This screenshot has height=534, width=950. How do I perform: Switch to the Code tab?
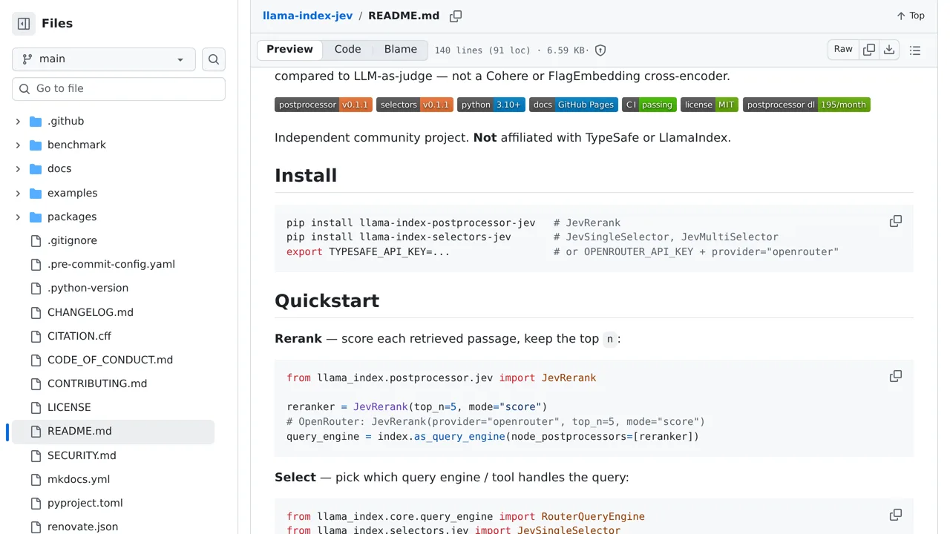click(347, 50)
